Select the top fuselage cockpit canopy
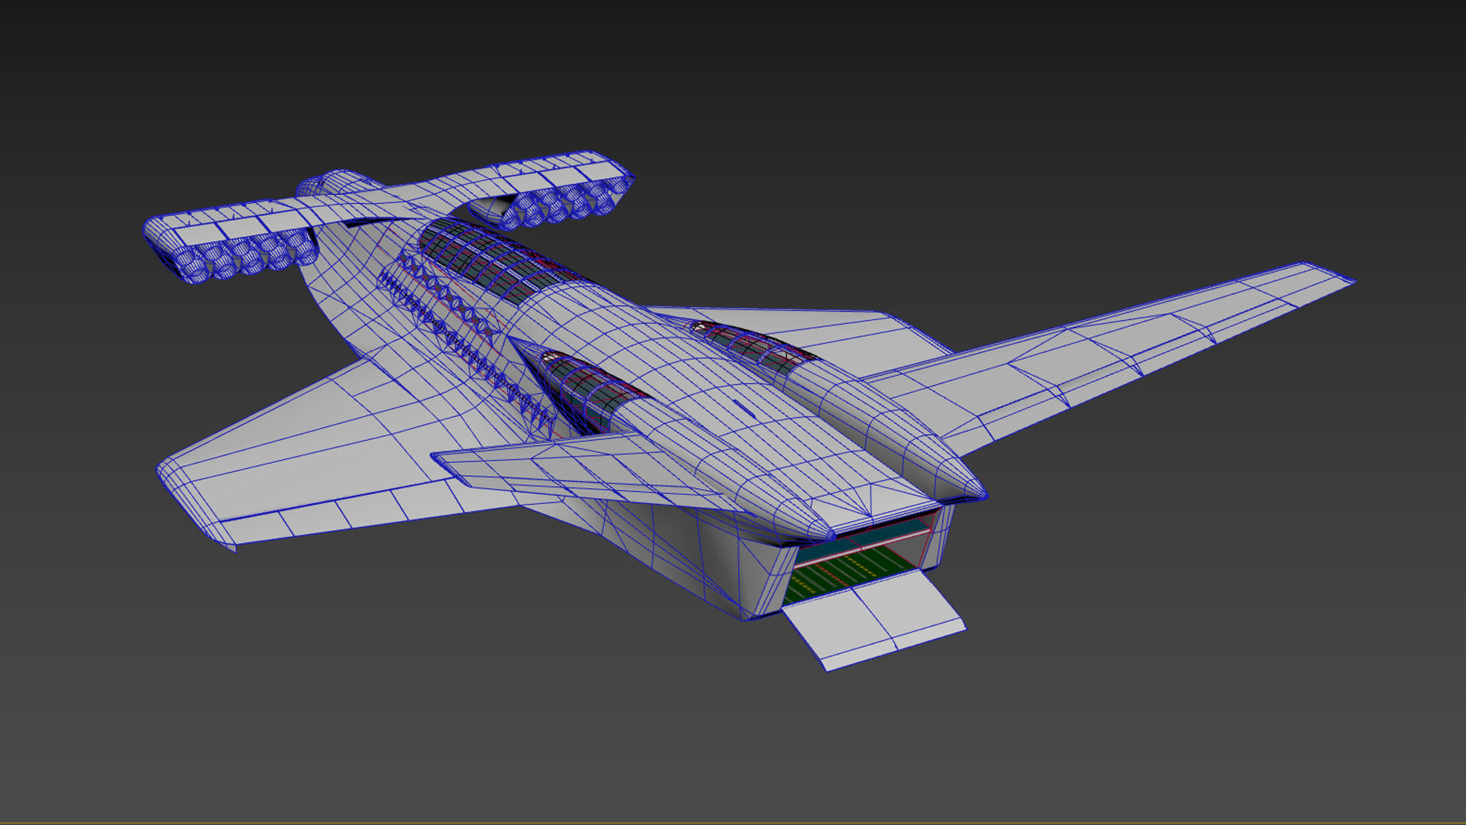The height and width of the screenshot is (825, 1466). point(489,264)
